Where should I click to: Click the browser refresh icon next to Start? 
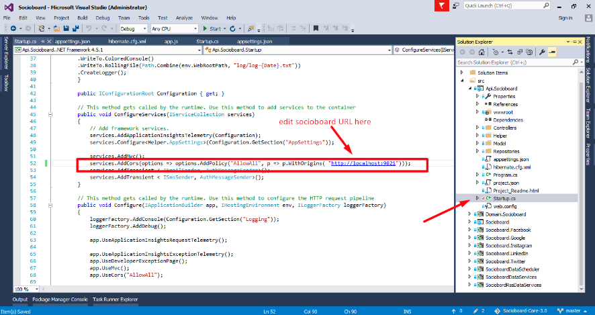click(x=232, y=28)
